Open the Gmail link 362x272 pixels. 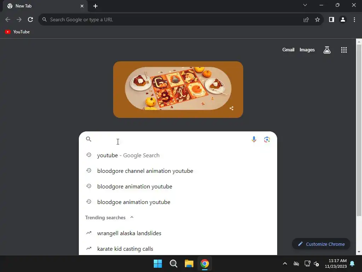point(288,50)
